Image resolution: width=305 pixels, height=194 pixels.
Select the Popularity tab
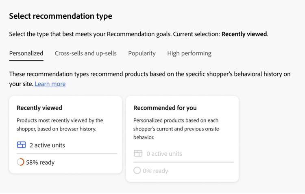(142, 53)
